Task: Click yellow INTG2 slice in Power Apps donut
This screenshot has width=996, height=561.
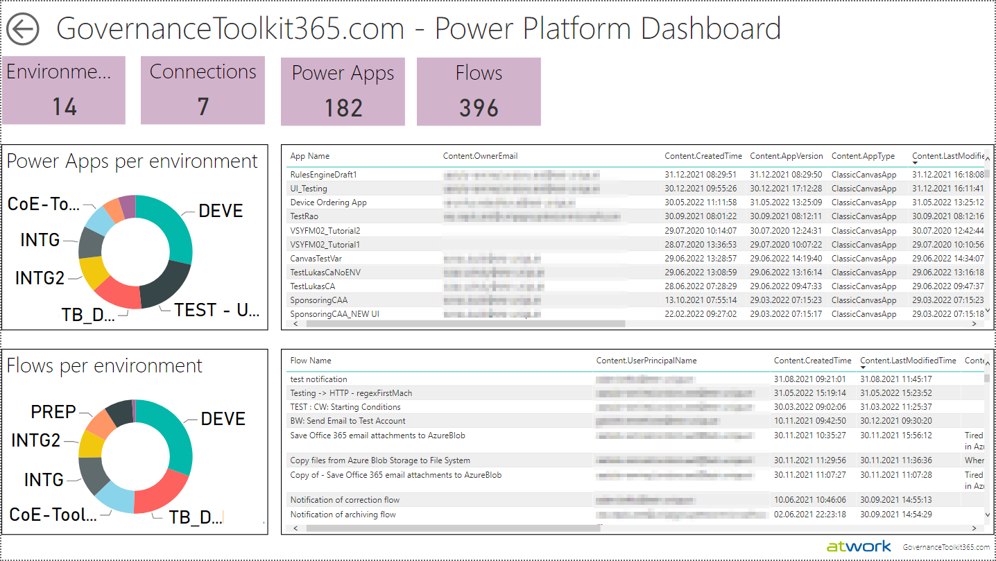Action: click(92, 273)
